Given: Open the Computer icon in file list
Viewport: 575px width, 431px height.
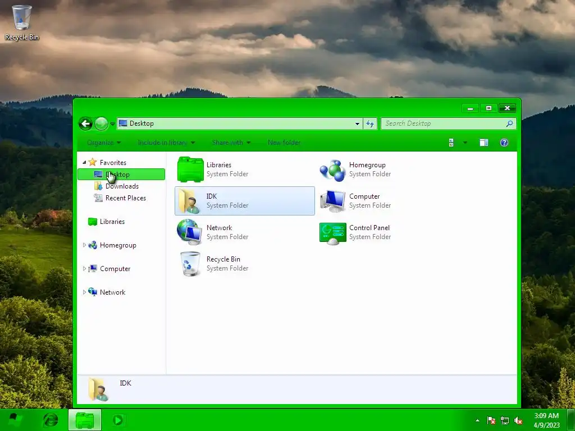Looking at the screenshot, I should [332, 201].
